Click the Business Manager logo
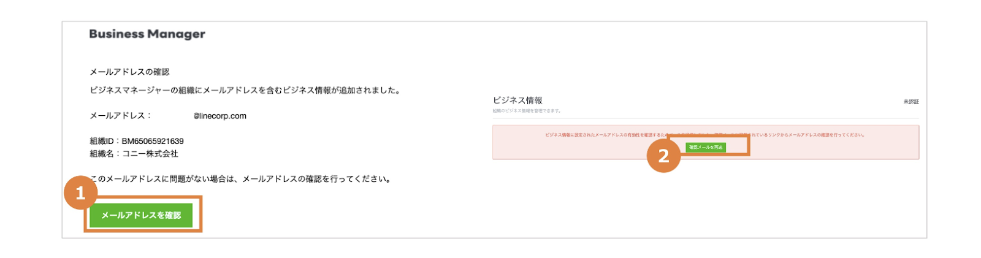The height and width of the screenshot is (258, 981). (x=147, y=34)
